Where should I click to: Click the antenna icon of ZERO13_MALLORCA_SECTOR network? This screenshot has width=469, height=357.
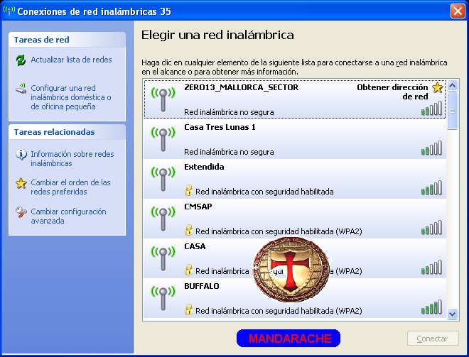[x=163, y=99]
